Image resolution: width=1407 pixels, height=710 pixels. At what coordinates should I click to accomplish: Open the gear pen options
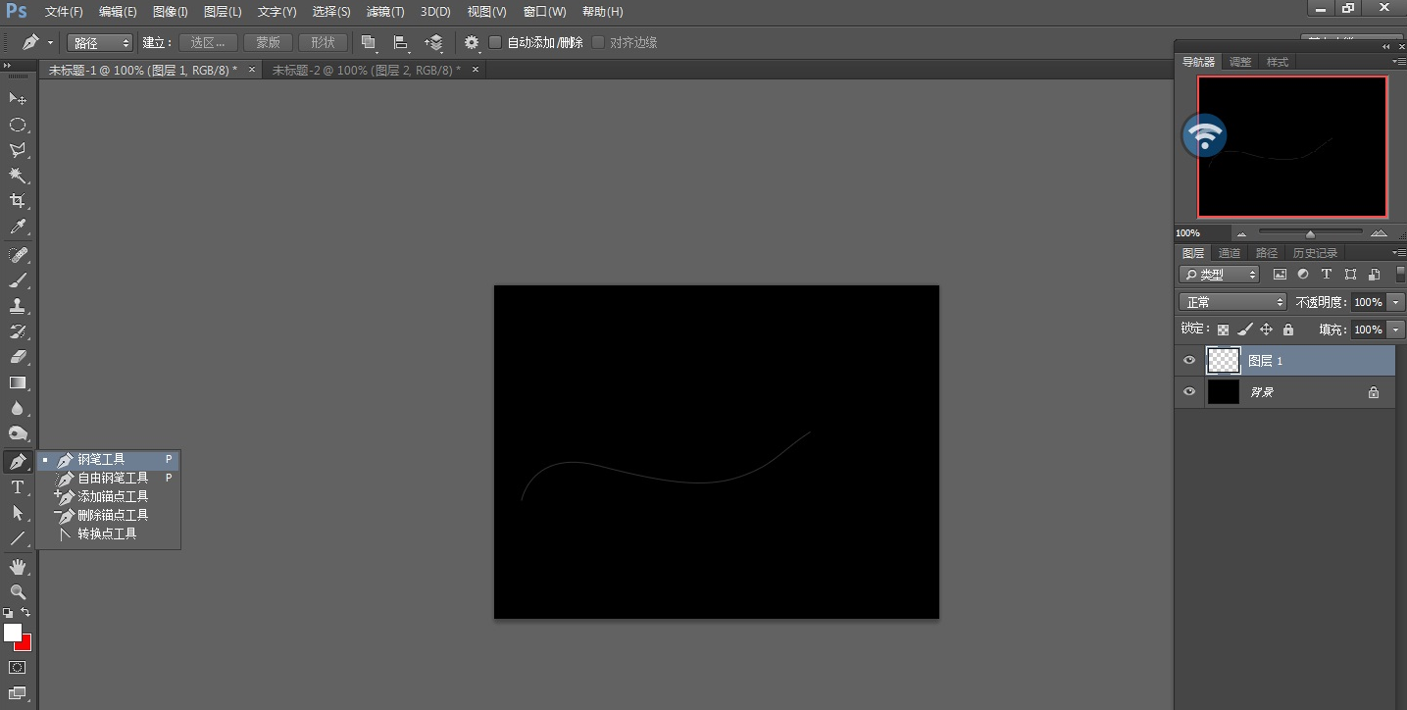pyautogui.click(x=472, y=42)
